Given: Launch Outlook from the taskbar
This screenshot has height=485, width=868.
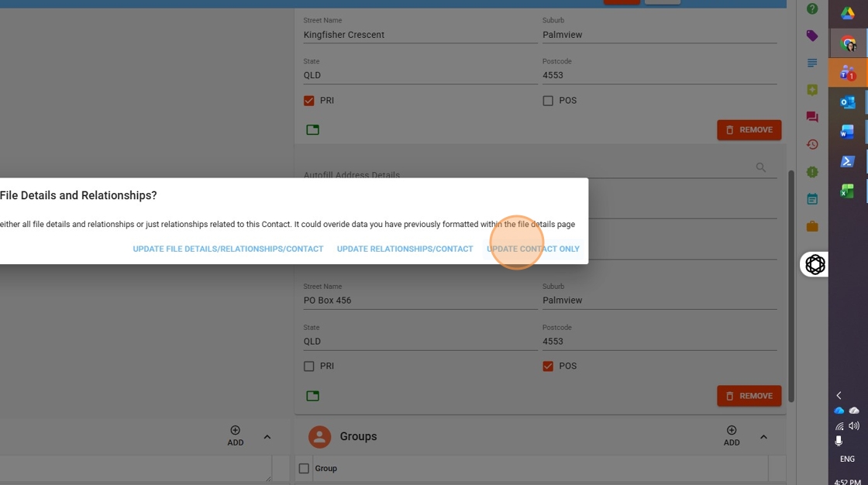Looking at the screenshot, I should (847, 102).
